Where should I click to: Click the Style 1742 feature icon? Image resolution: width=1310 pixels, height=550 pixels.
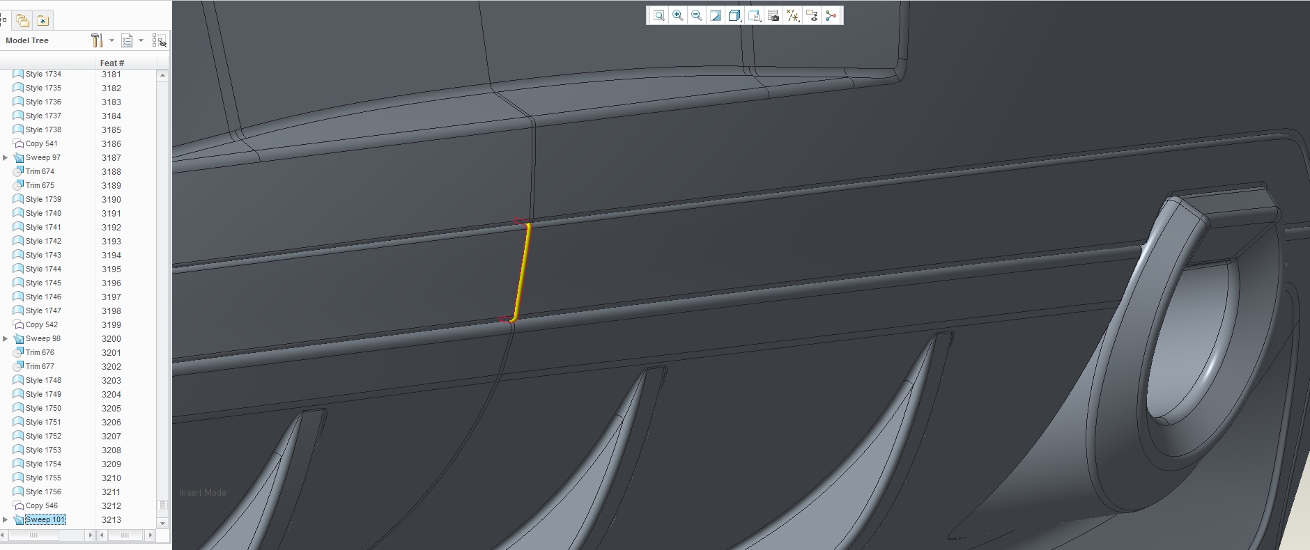18,241
